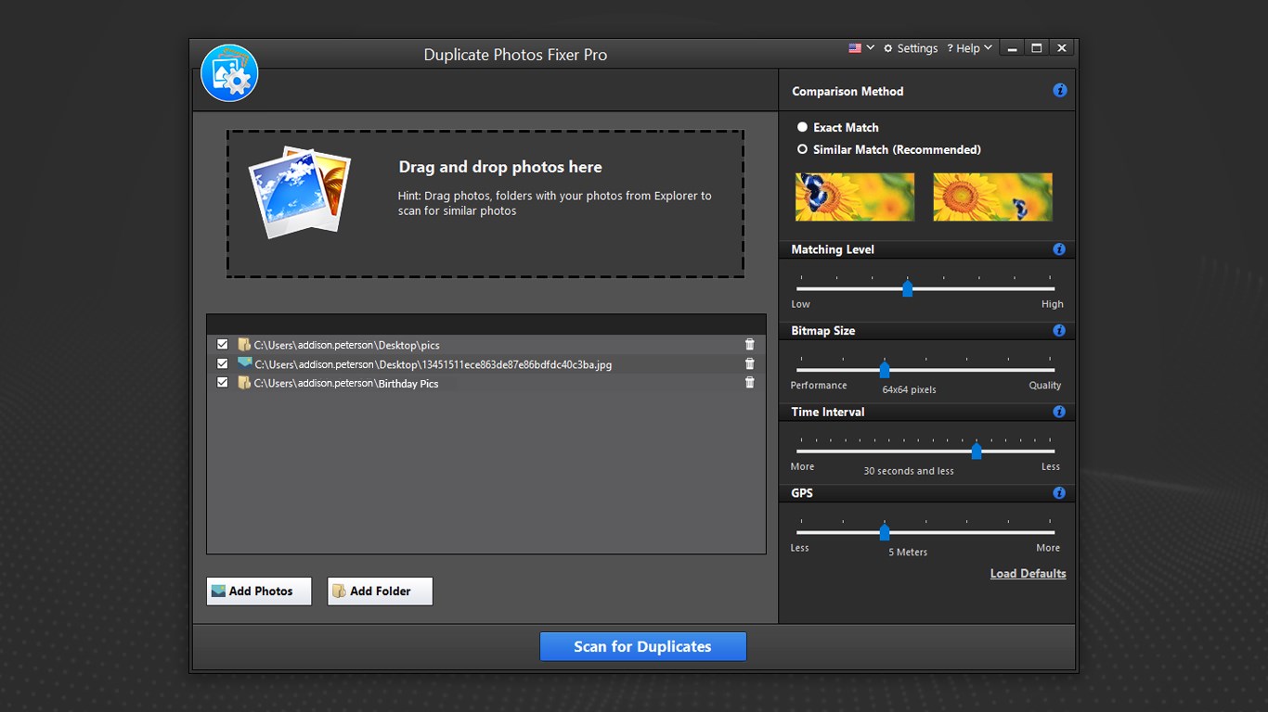Expand the language flag dropdown
The height and width of the screenshot is (712, 1268).
(871, 48)
